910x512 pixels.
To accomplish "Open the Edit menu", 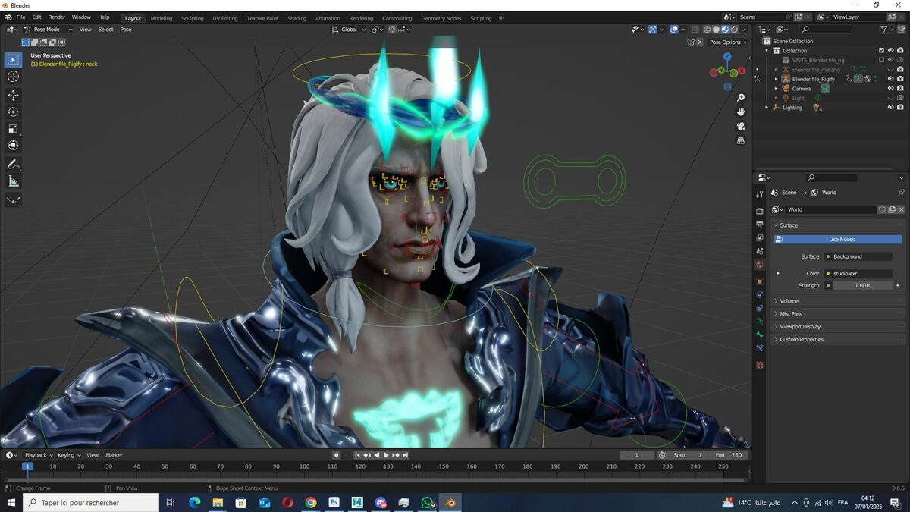I will tap(36, 17).
